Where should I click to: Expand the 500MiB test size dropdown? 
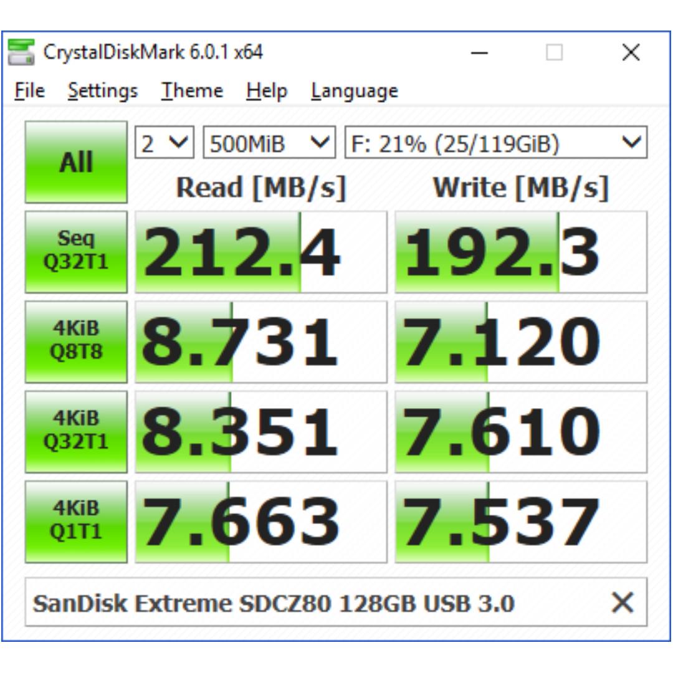pyautogui.click(x=269, y=143)
